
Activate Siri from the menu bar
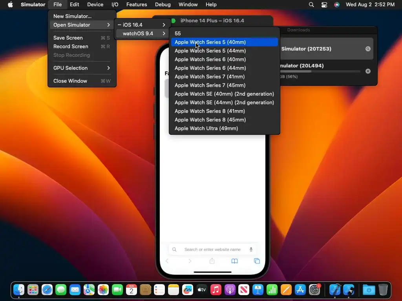click(x=337, y=5)
